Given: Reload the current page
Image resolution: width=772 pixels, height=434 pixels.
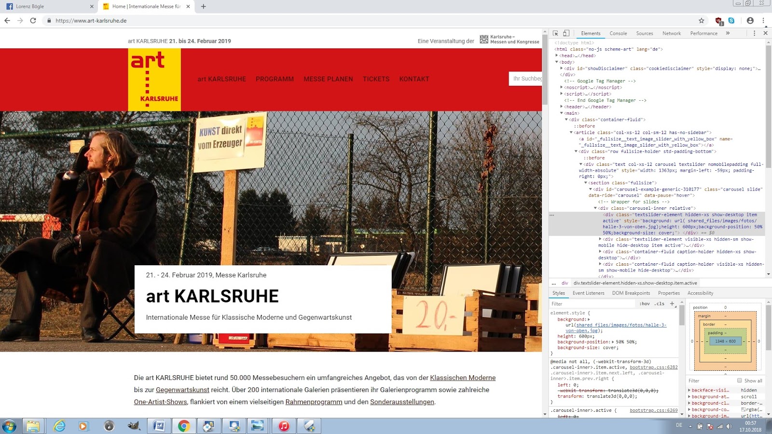Looking at the screenshot, I should click(x=33, y=21).
